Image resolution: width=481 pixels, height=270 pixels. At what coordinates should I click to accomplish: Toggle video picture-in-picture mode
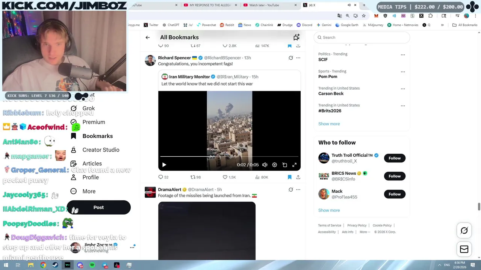[x=284, y=165]
